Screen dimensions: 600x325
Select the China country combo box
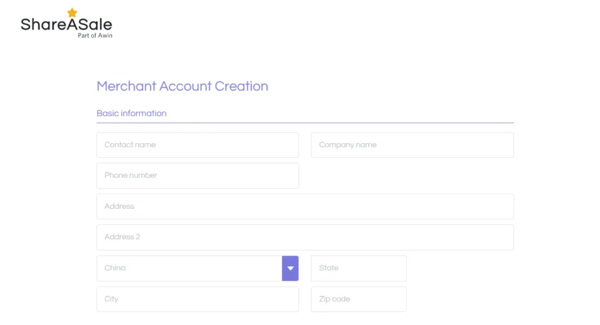pyautogui.click(x=197, y=268)
